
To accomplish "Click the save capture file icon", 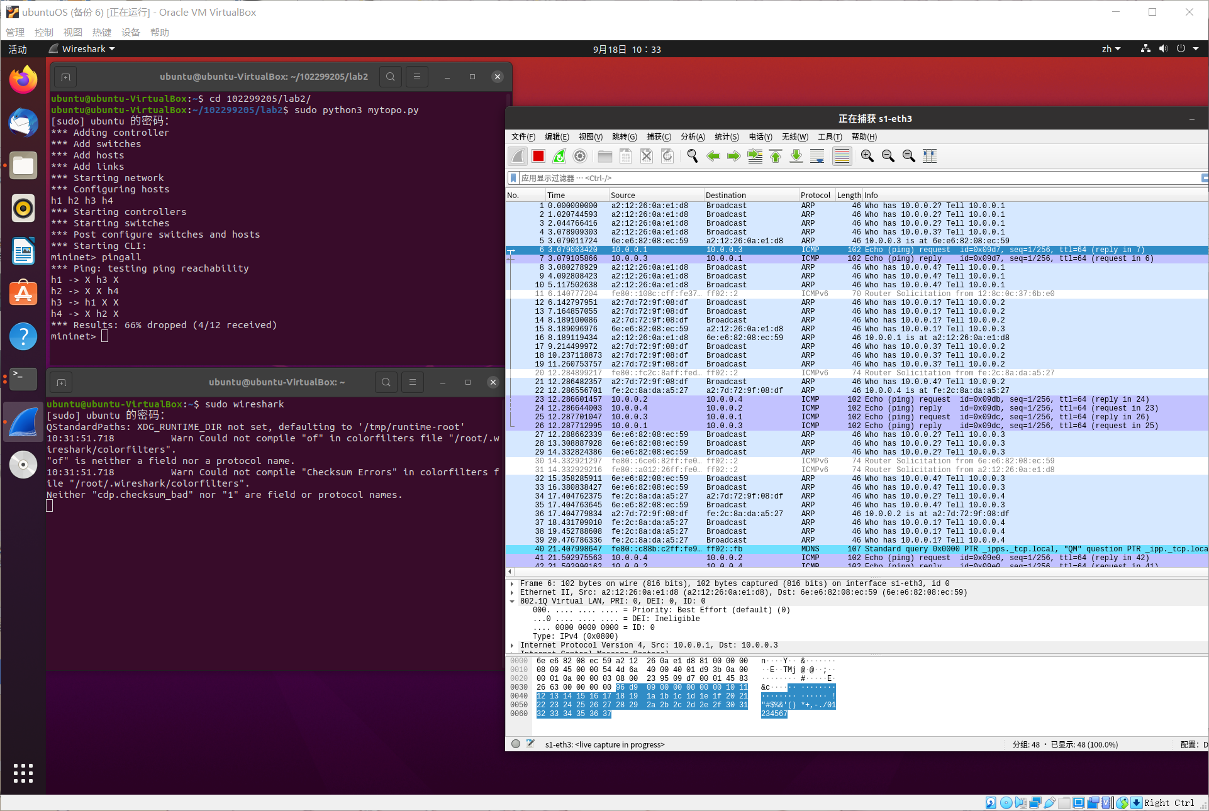I will pos(626,156).
